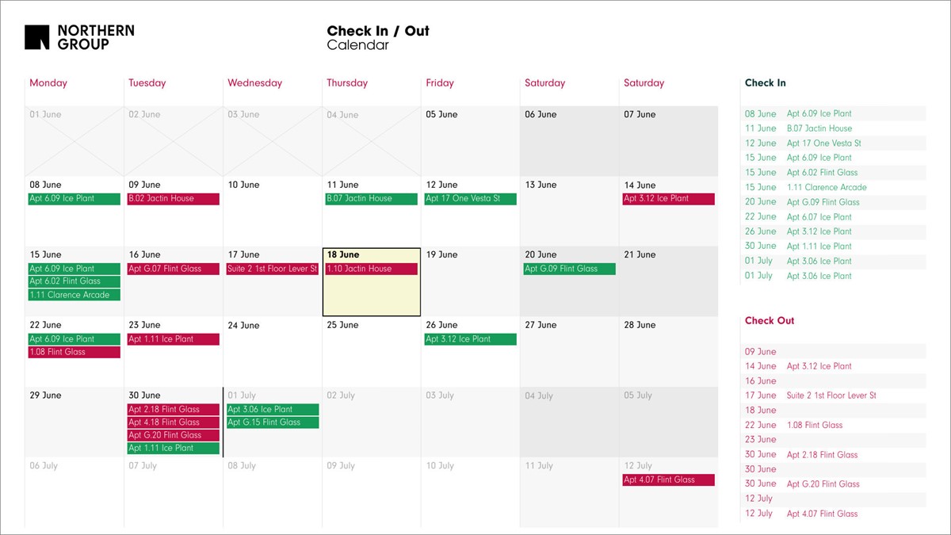Image resolution: width=951 pixels, height=535 pixels.
Task: Open Apt 4.07 Flint Glass event on 12 July
Action: click(x=668, y=480)
